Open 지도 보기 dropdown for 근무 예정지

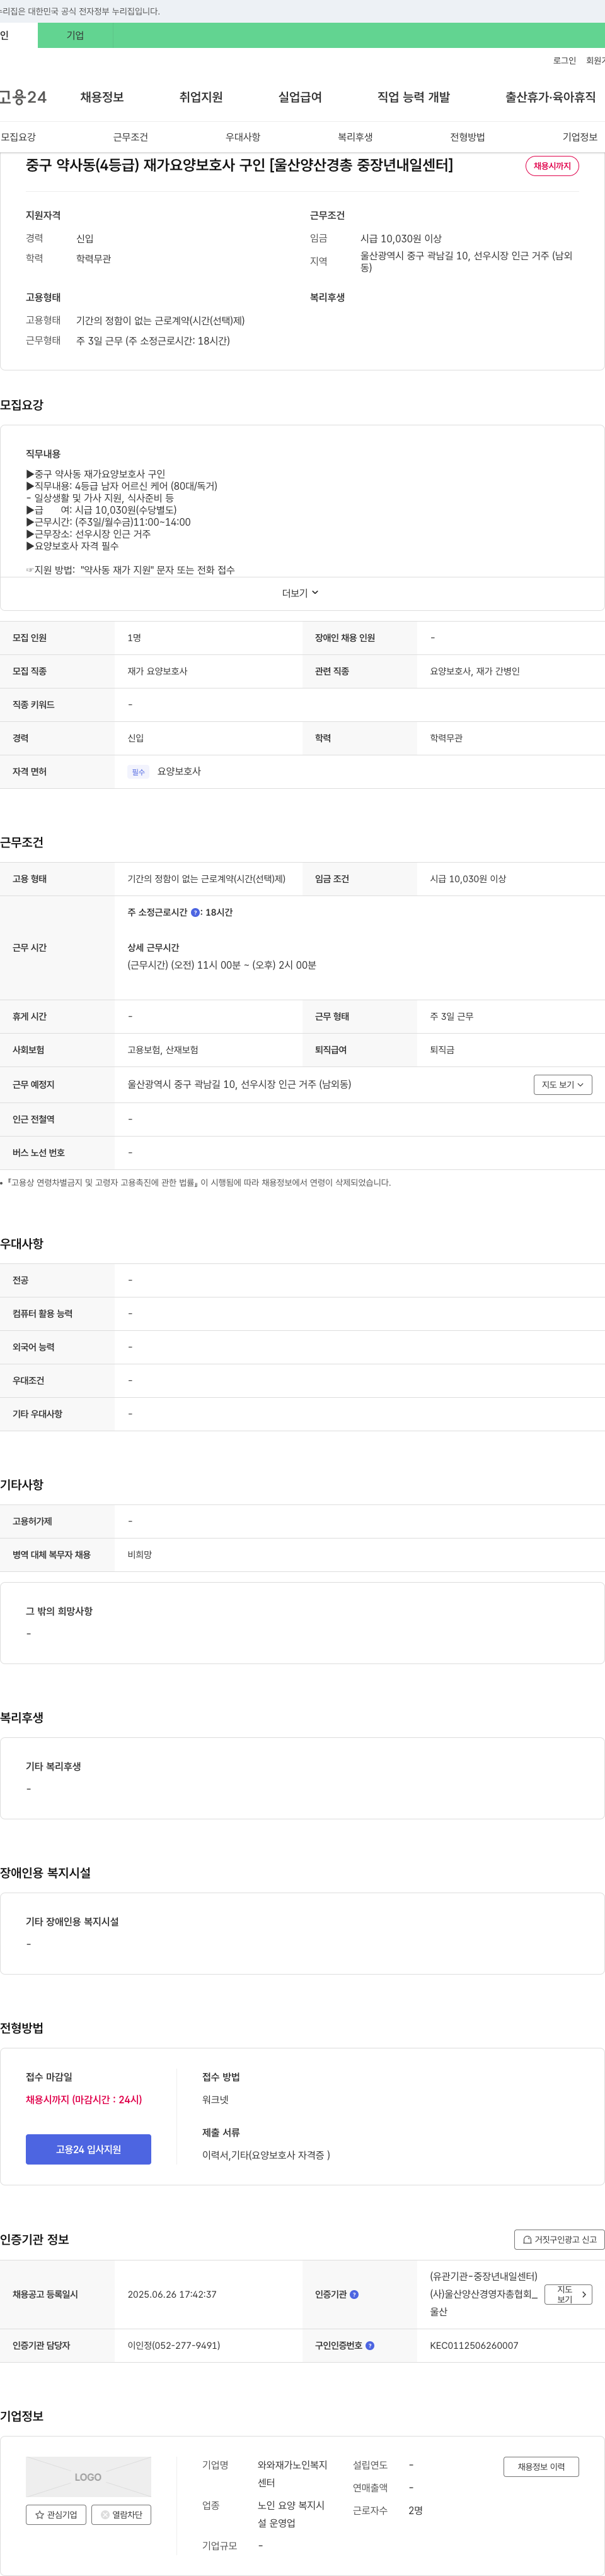coord(563,1084)
